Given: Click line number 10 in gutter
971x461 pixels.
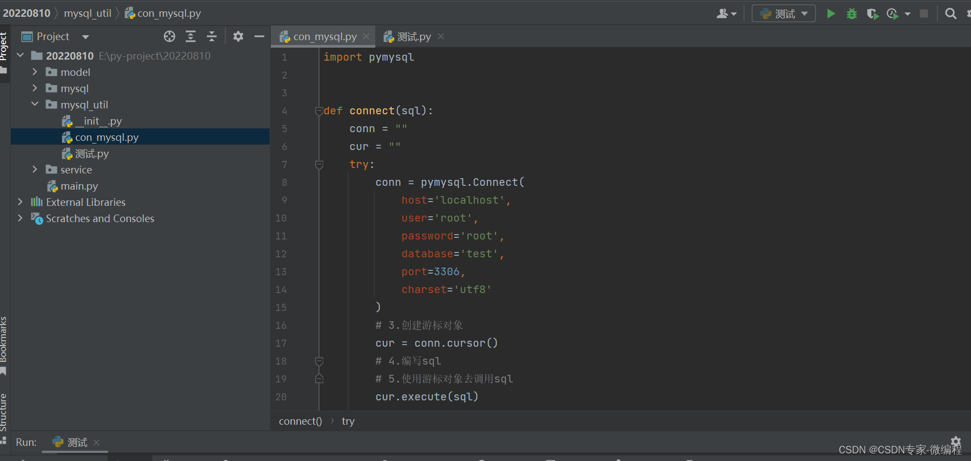Looking at the screenshot, I should [281, 218].
